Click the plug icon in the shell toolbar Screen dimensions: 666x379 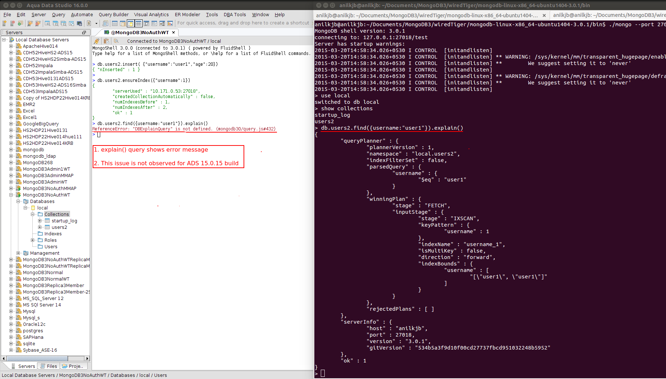97,41
